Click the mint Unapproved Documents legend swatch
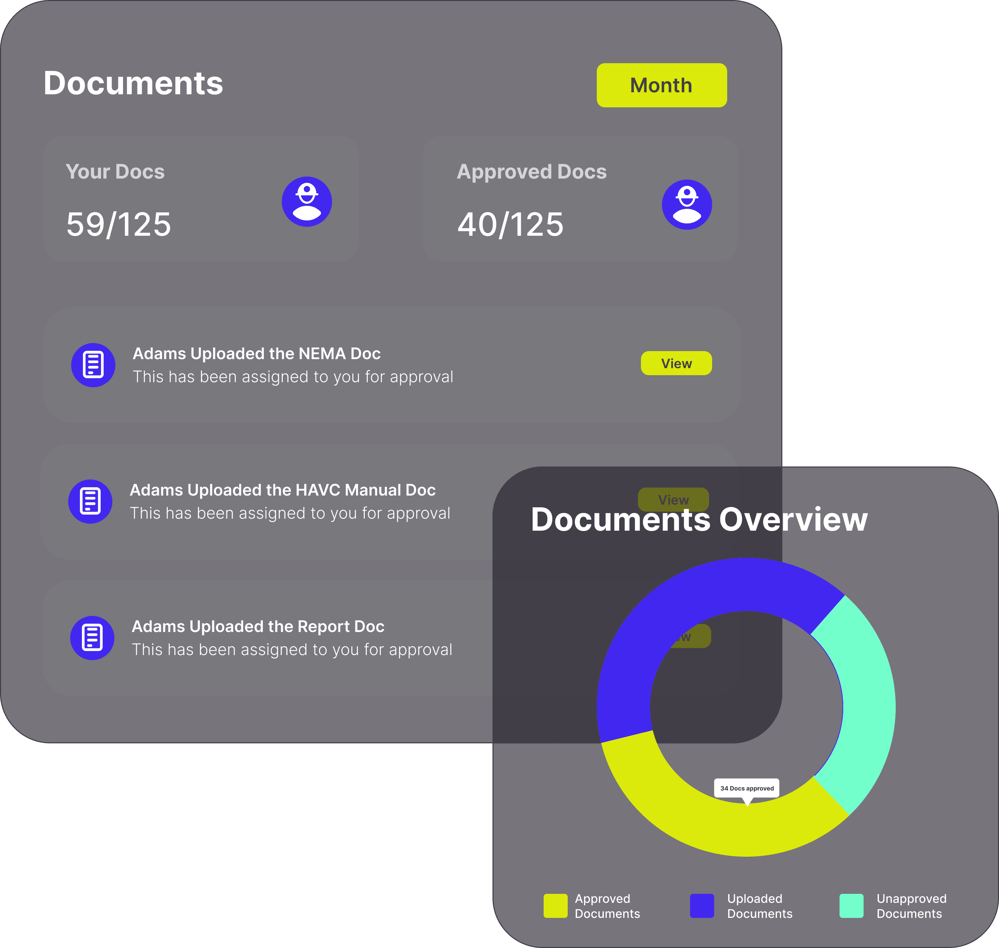 click(852, 906)
